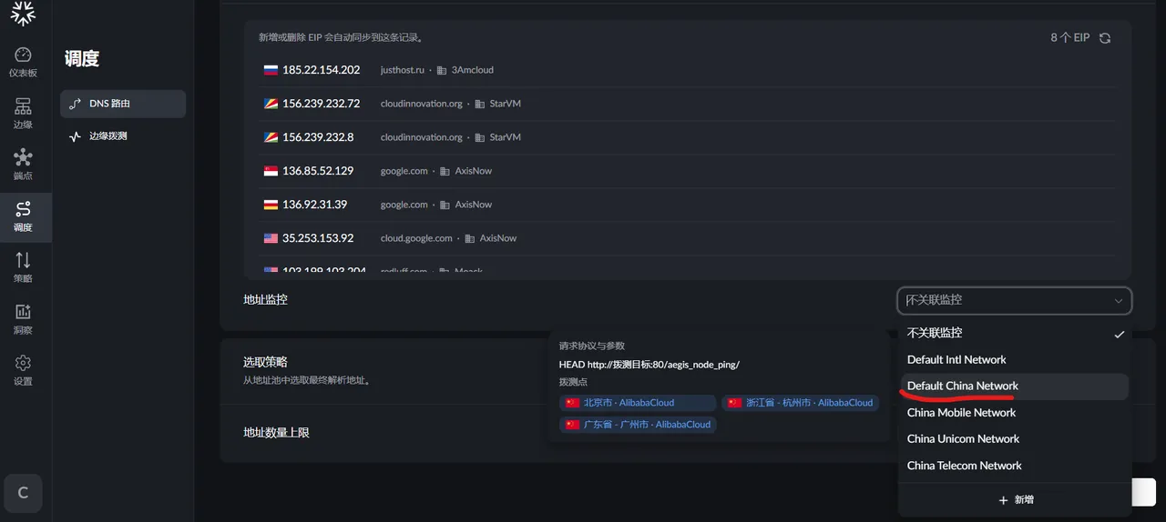Open the 洞察 insights sidebar section
The image size is (1166, 522).
click(x=23, y=319)
